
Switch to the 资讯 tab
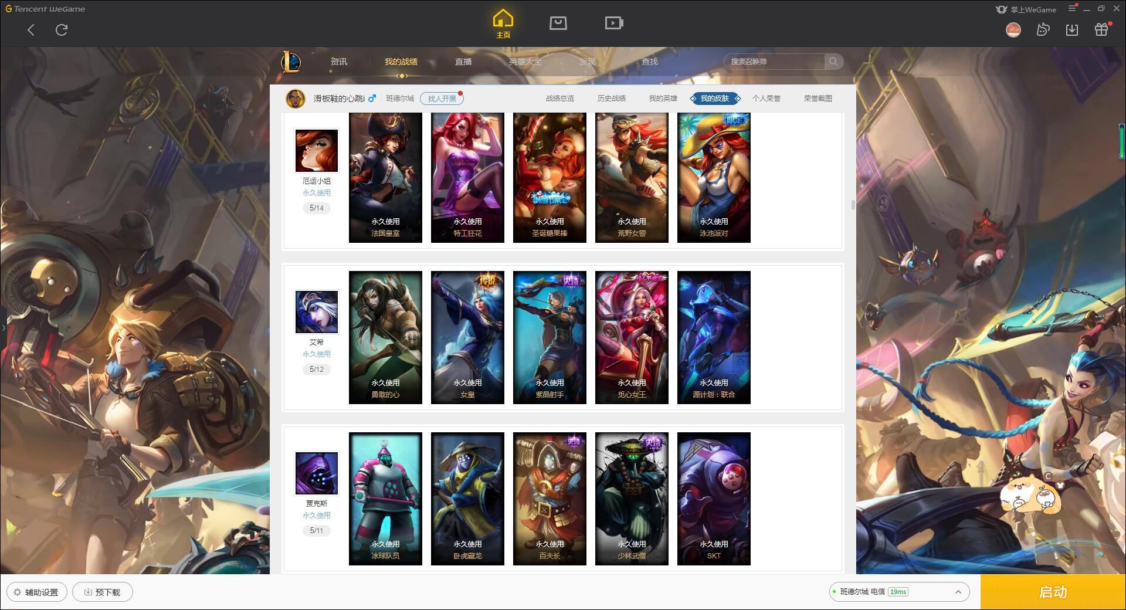tap(339, 62)
